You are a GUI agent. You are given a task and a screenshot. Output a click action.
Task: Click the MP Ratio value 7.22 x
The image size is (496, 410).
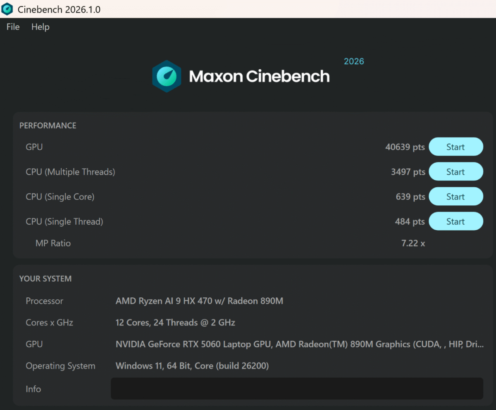click(x=413, y=243)
